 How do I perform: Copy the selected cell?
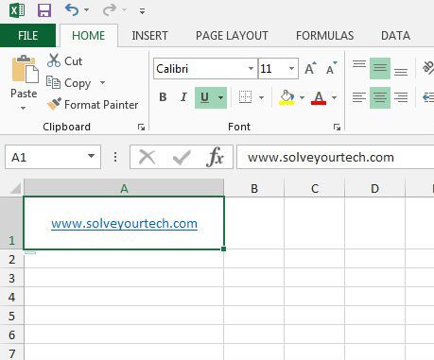coord(68,83)
